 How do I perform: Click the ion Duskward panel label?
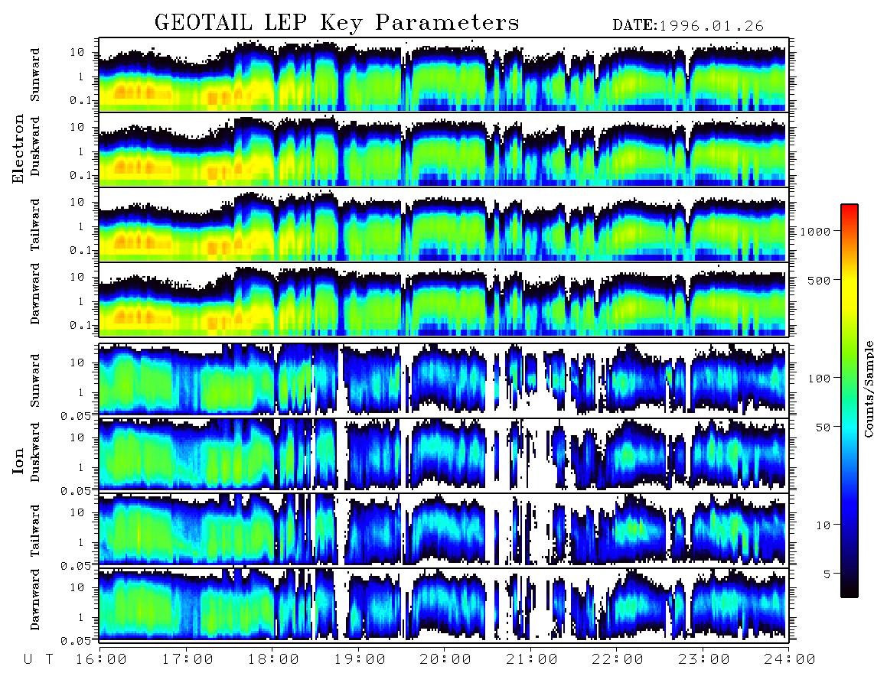pos(35,452)
